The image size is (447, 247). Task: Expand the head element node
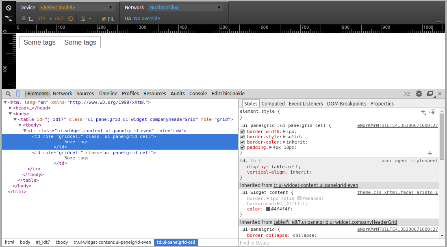10,108
